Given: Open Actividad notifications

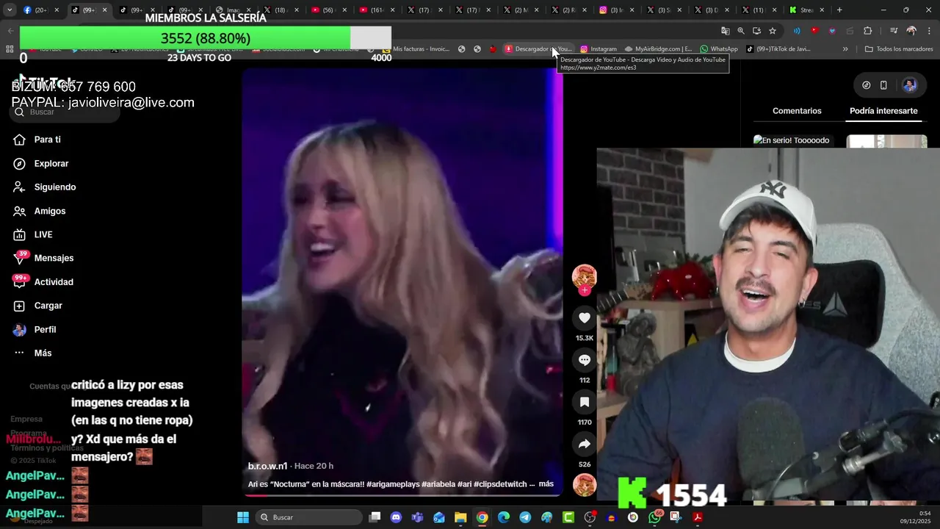Looking at the screenshot, I should pyautogui.click(x=54, y=282).
